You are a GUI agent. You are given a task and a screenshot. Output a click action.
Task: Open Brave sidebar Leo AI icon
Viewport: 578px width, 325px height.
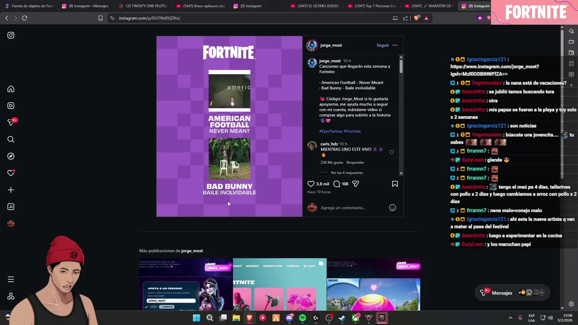(571, 31)
